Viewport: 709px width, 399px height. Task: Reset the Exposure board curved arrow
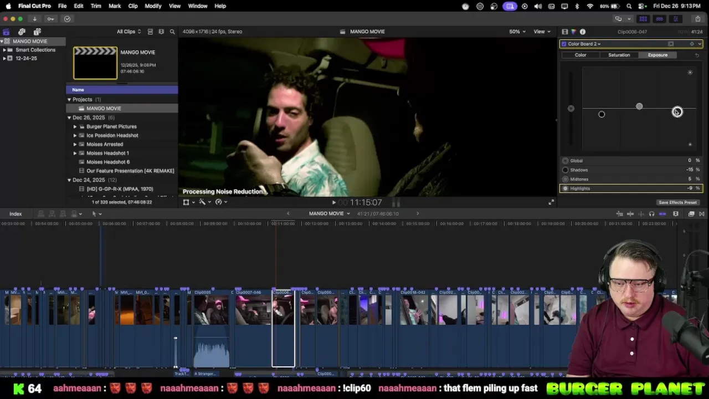click(697, 55)
